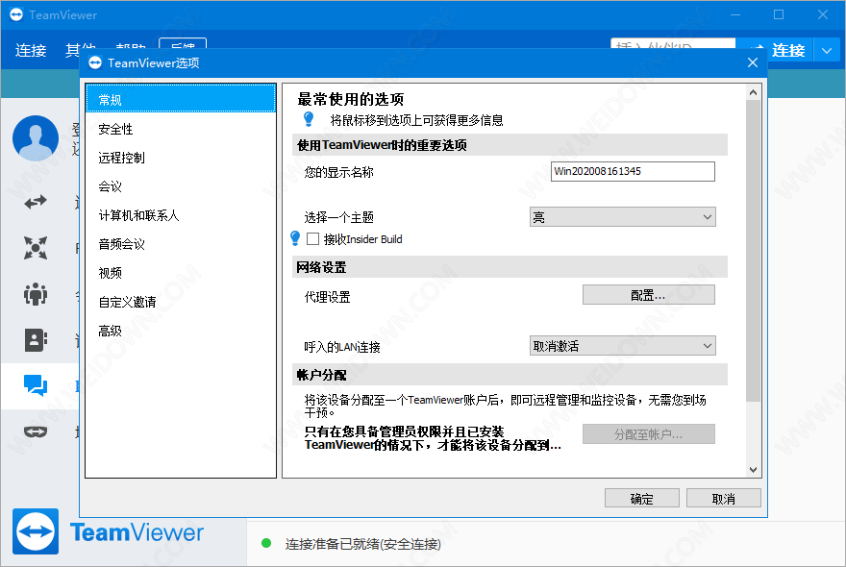Close the TeamViewer选项 dialog
The image size is (846, 567).
click(x=753, y=62)
